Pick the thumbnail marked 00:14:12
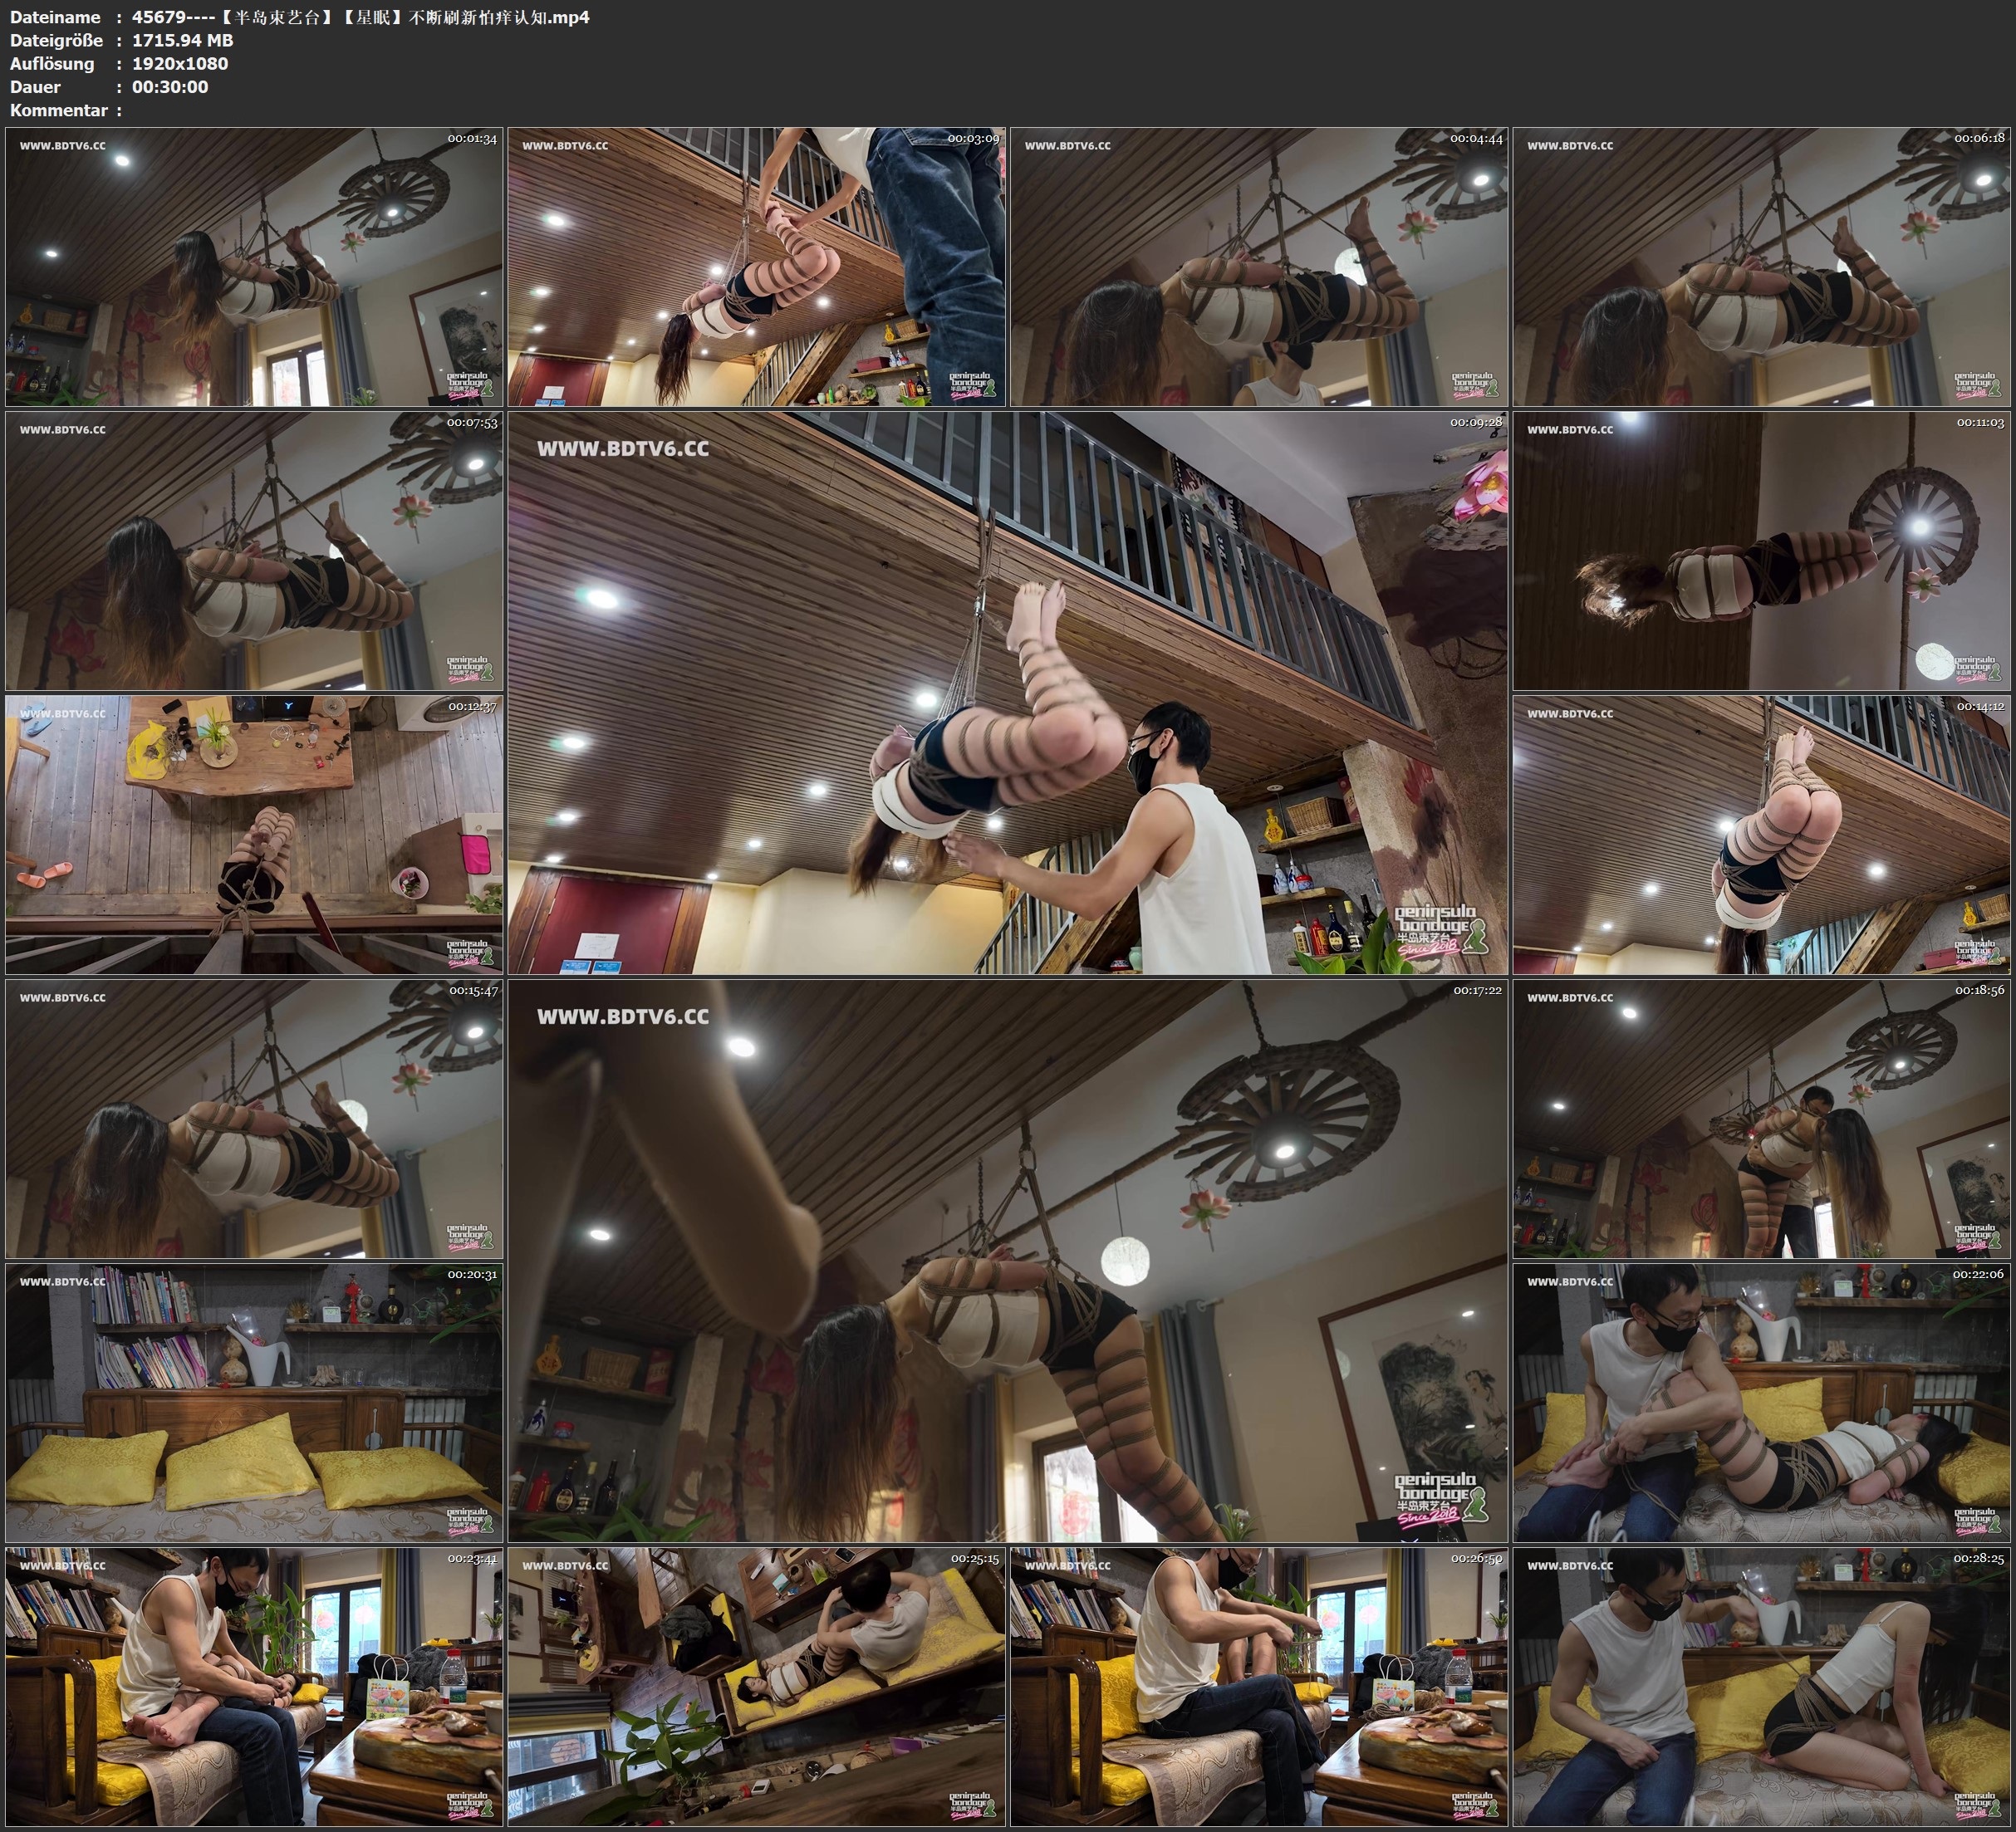 1762,835
